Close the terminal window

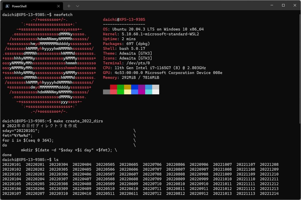point(295,5)
